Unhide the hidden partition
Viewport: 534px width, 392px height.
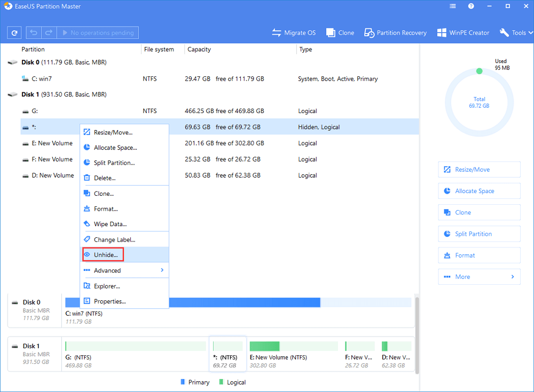coord(105,255)
